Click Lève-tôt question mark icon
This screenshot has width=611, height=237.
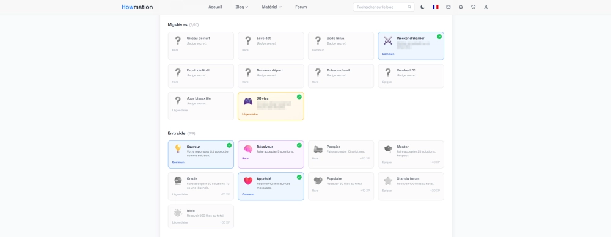pos(248,40)
